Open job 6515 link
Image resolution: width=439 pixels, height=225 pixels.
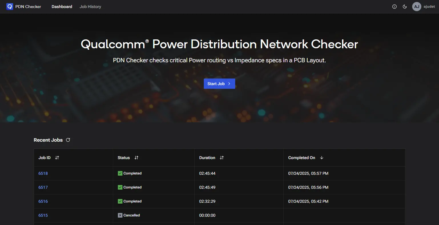point(43,215)
